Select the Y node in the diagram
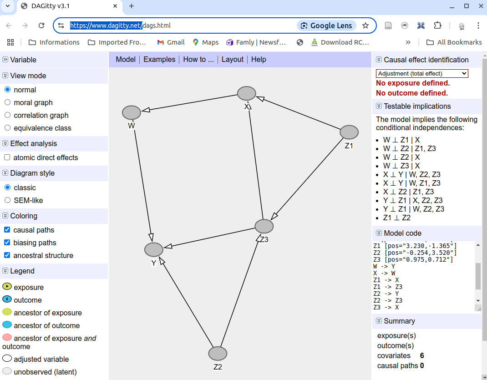487x380 pixels. pos(154,249)
